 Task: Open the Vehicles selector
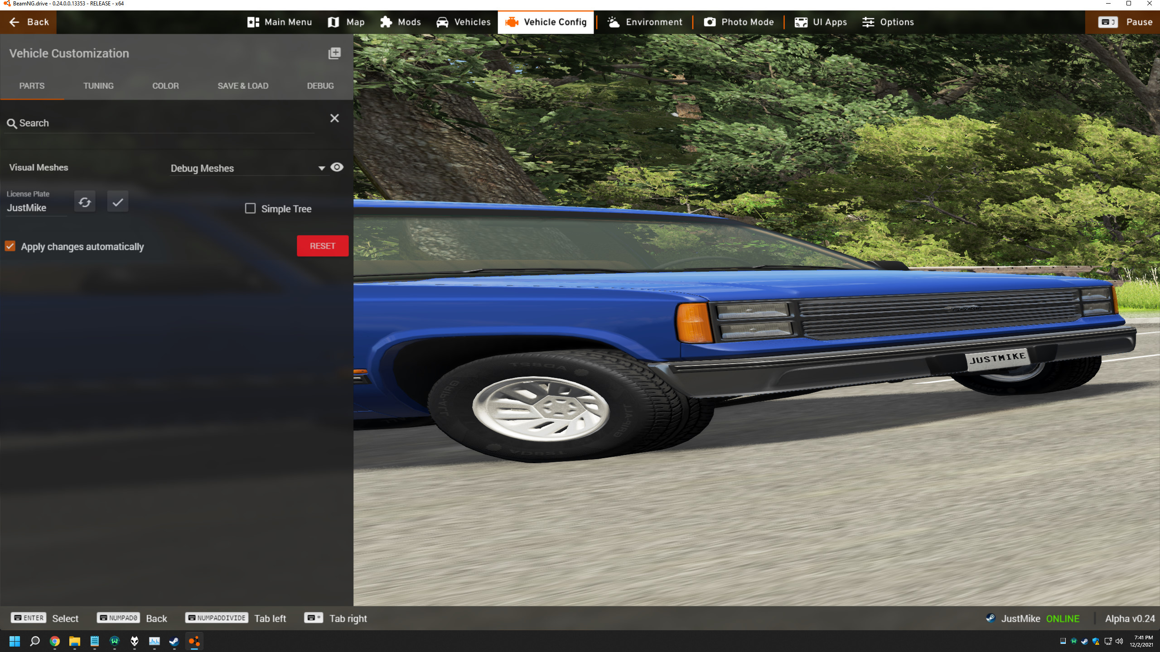point(464,22)
